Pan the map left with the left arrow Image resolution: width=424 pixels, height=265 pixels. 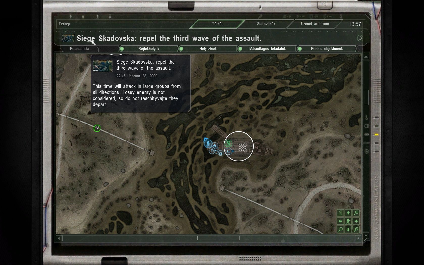click(340, 221)
